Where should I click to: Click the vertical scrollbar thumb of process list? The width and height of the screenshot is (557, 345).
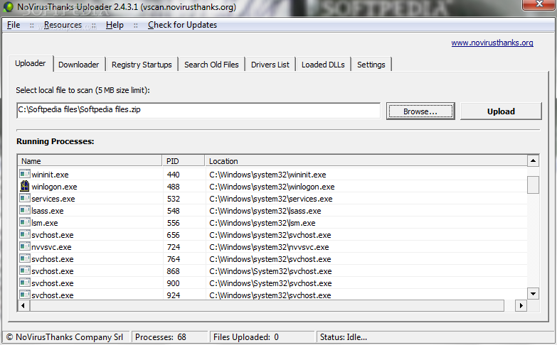click(x=533, y=185)
